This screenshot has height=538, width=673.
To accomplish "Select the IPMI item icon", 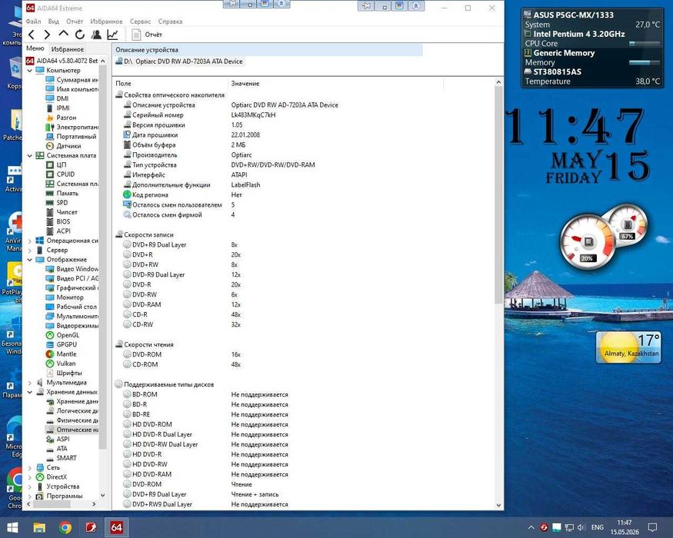I will (50, 108).
